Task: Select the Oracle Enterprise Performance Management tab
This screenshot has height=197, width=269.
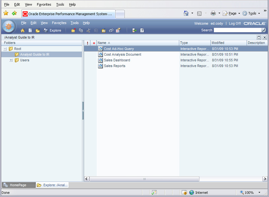Action: (x=69, y=14)
